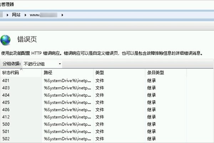Image resolution: width=214 pixels, height=143 pixels.
Task: Select the 412 status code row
Action: point(93,117)
